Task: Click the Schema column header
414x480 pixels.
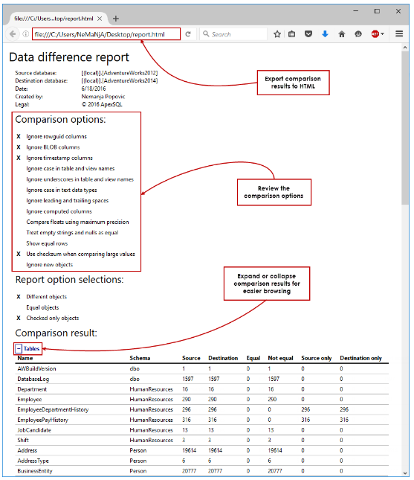Action: tap(140, 358)
